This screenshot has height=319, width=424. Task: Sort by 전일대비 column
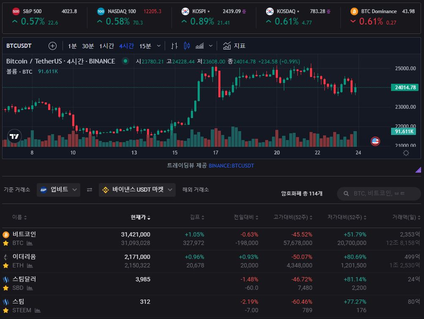(x=246, y=217)
